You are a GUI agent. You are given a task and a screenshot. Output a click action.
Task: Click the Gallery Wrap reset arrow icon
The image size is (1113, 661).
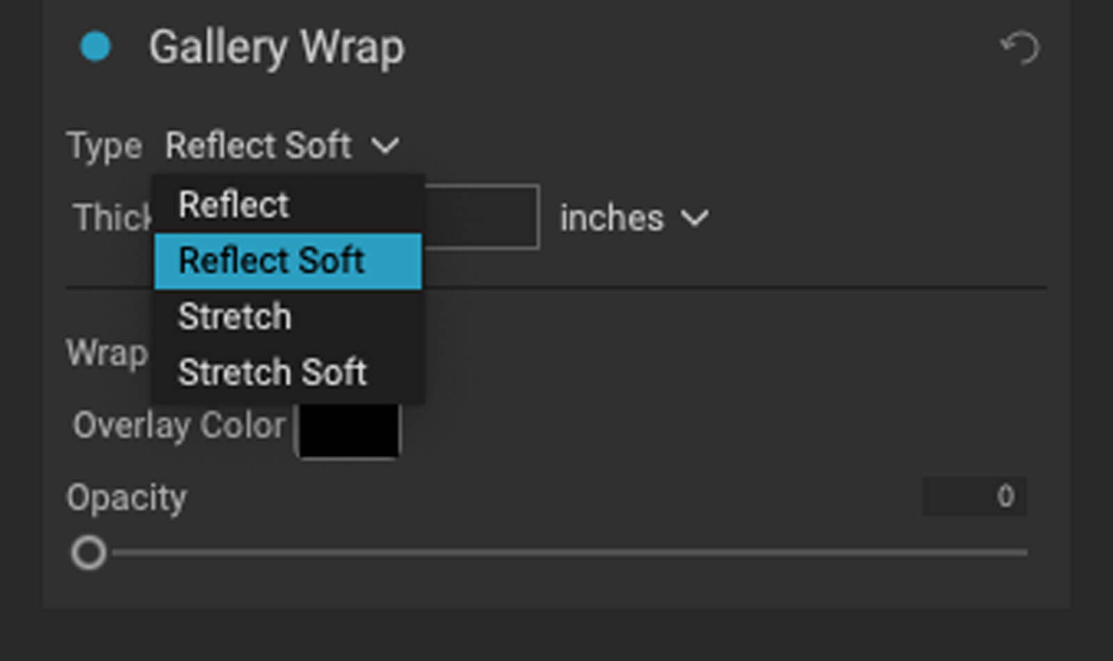tap(1020, 48)
